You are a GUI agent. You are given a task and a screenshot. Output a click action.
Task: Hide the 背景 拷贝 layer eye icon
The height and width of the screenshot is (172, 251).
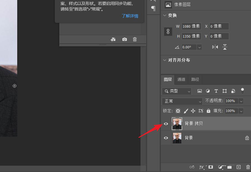click(x=166, y=124)
